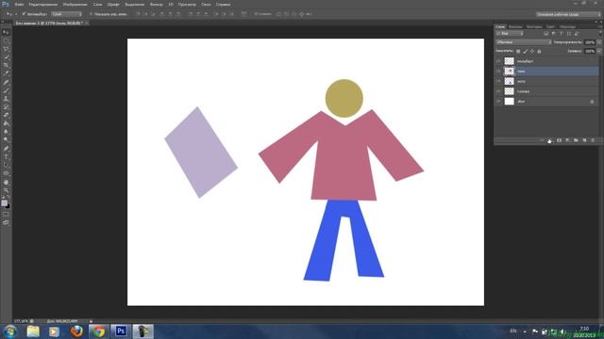Viewport: 604px width, 339px height.
Task: Open the Окно menu
Action: coord(206,4)
